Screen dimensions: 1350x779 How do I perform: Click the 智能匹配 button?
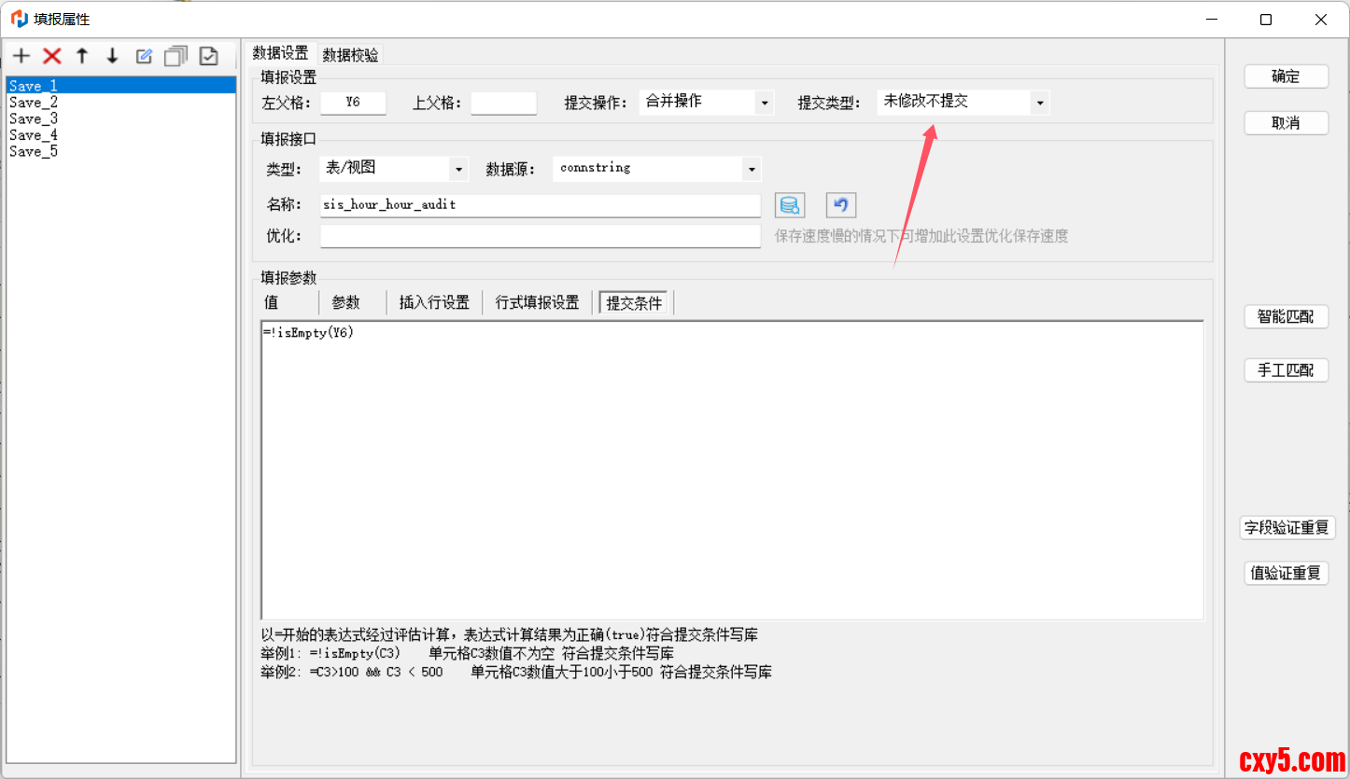pyautogui.click(x=1286, y=317)
